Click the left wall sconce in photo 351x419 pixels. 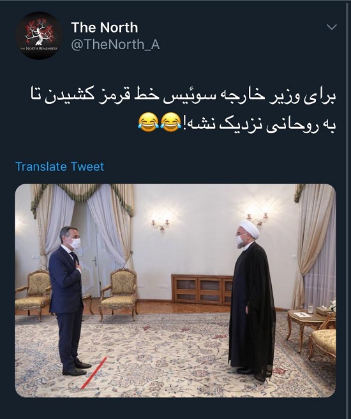[161, 225]
